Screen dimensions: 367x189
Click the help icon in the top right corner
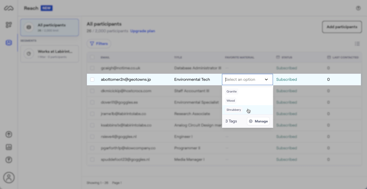[358, 8]
